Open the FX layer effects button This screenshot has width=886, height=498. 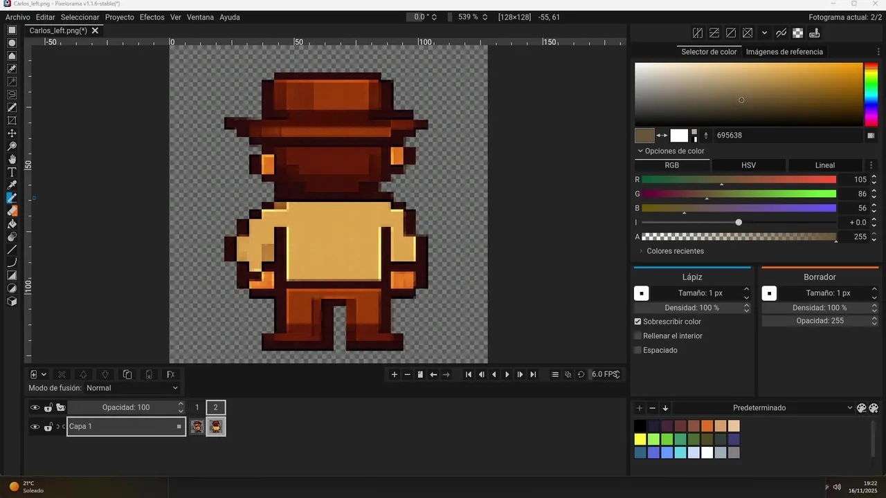pos(170,374)
